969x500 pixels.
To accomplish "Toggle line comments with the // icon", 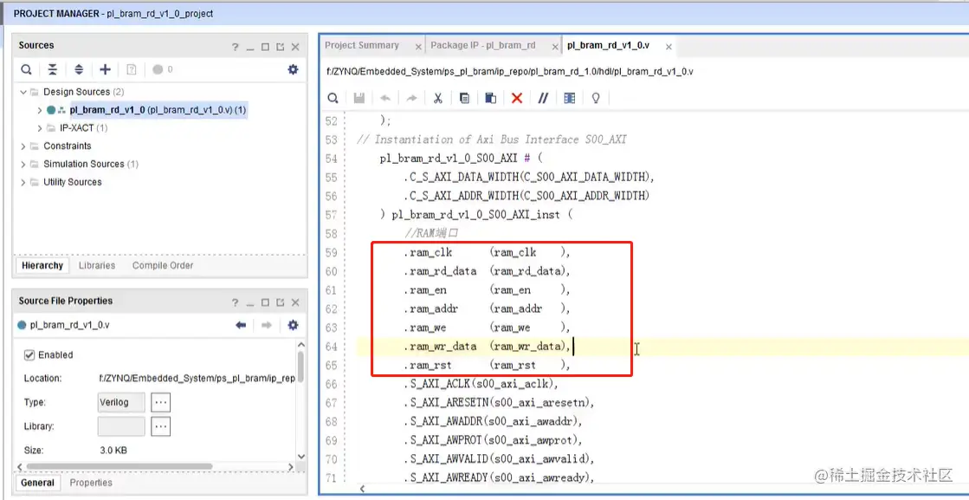I will 543,98.
